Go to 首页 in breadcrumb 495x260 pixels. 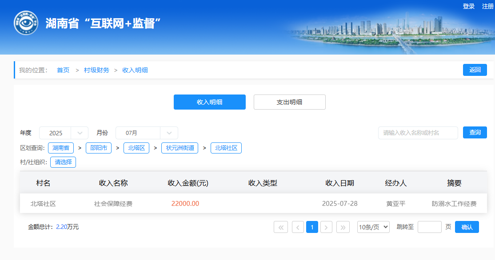pos(63,70)
